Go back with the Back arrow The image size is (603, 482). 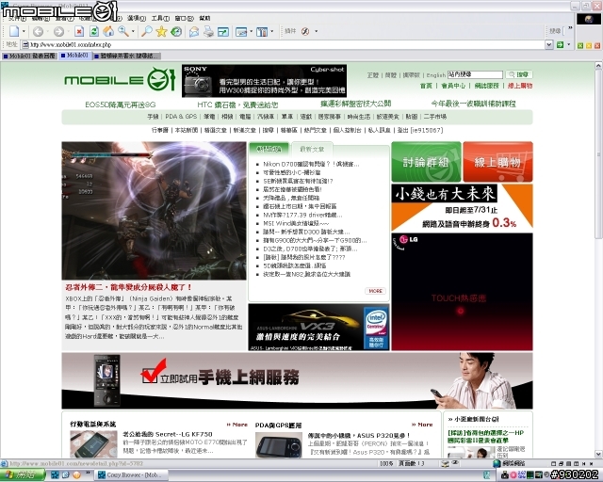pyautogui.click(x=38, y=31)
